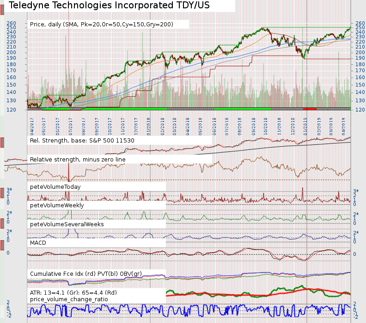This screenshot has height=323, width=366.
Task: Click the 12/2017 date axis label
Action: [x=136, y=126]
